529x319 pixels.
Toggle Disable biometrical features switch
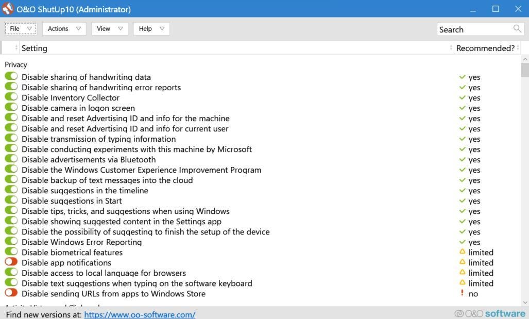[11, 251]
